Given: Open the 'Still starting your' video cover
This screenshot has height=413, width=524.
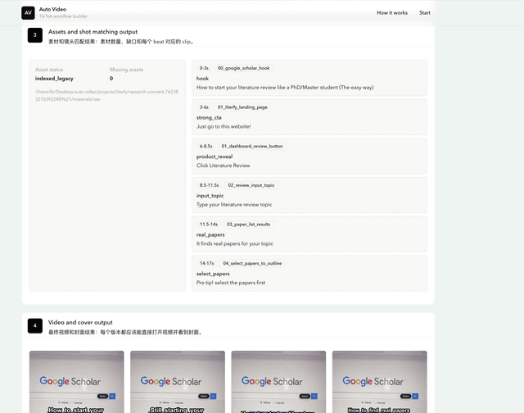Looking at the screenshot, I should tap(178, 382).
